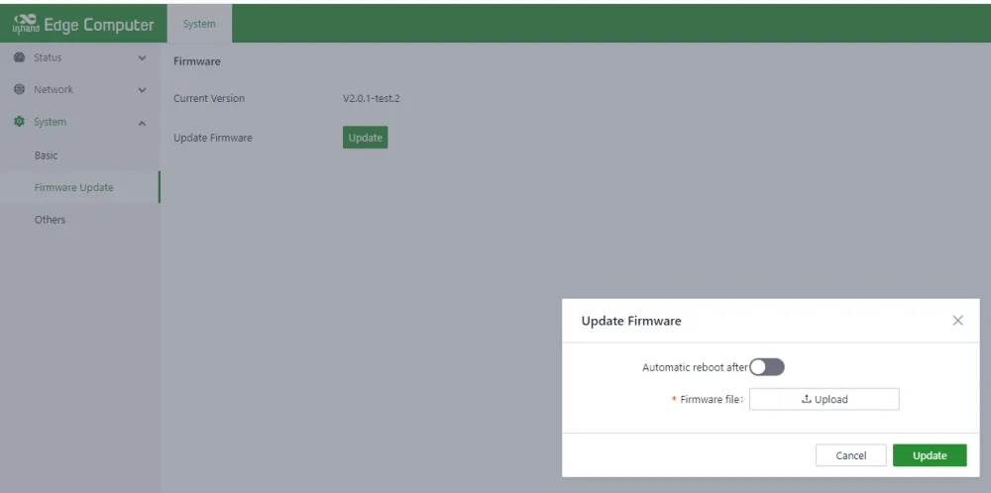991x493 pixels.
Task: Open the Network sidebar menu
Action: point(79,90)
